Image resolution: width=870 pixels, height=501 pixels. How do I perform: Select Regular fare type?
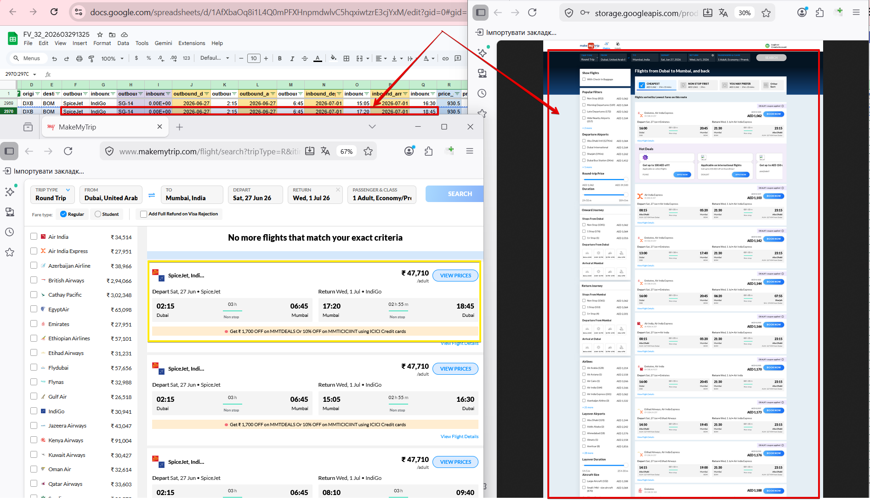(63, 214)
